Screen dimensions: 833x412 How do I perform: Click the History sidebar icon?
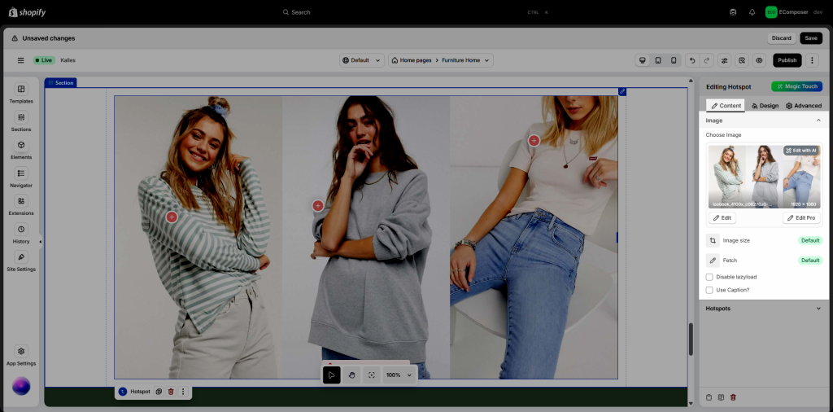pos(21,233)
